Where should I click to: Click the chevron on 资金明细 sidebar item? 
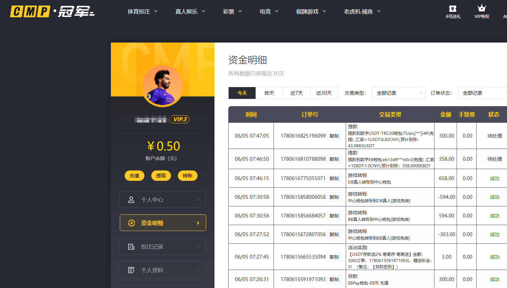tap(198, 223)
